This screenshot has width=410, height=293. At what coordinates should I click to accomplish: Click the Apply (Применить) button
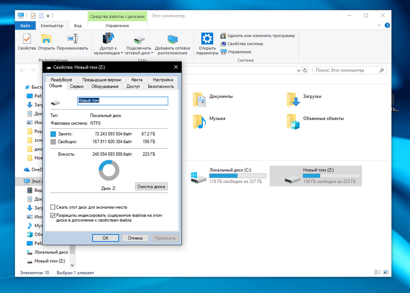[x=165, y=238]
